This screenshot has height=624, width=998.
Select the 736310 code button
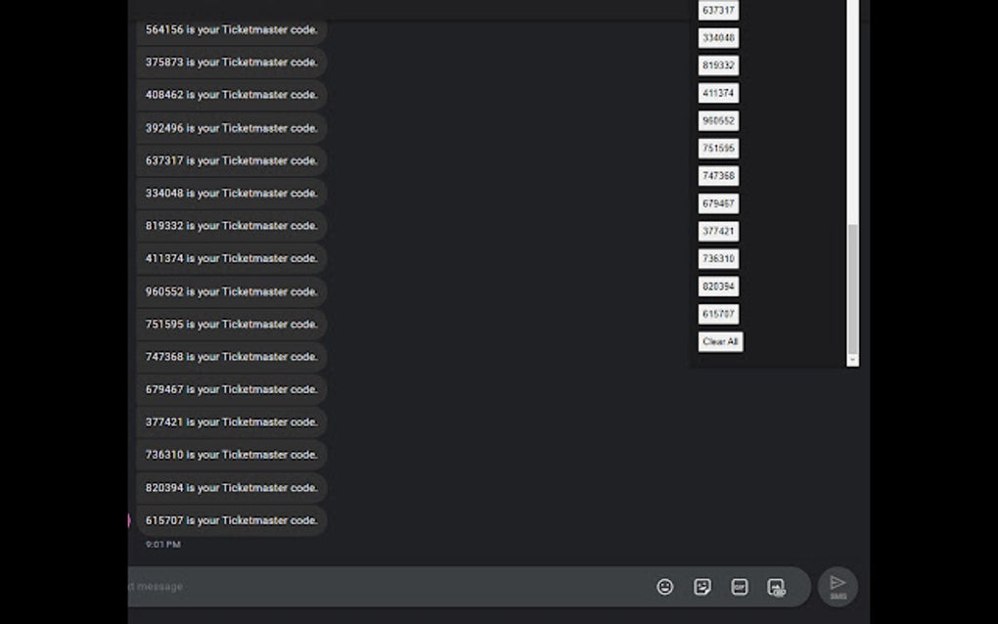[718, 258]
